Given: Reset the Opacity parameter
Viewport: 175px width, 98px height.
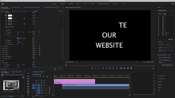Looking at the screenshot, I should 33,42.
